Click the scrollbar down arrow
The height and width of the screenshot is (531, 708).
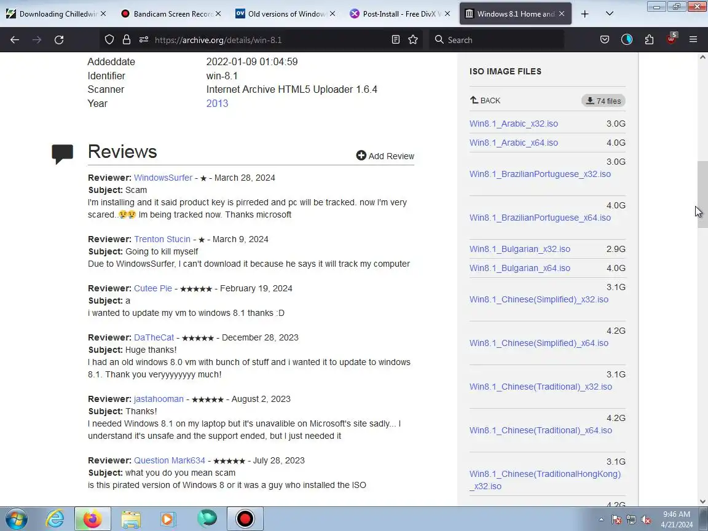tap(702, 502)
